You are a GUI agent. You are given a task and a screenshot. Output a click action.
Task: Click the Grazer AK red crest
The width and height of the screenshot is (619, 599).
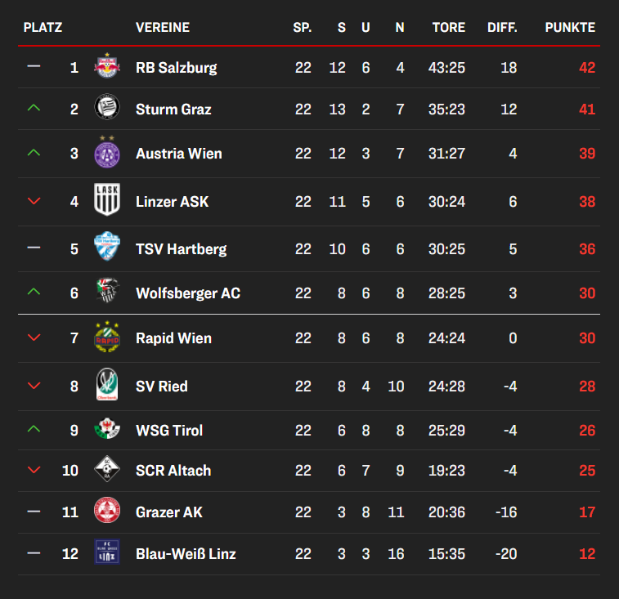tap(107, 512)
